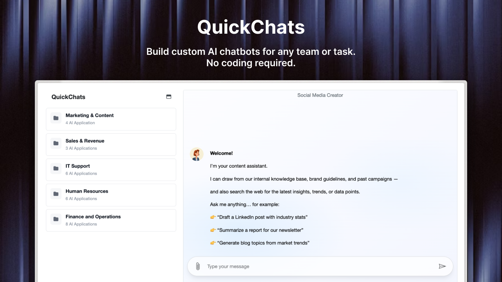This screenshot has height=282, width=502.
Task: Click the Finance and Operations folder icon
Action: pyautogui.click(x=56, y=219)
